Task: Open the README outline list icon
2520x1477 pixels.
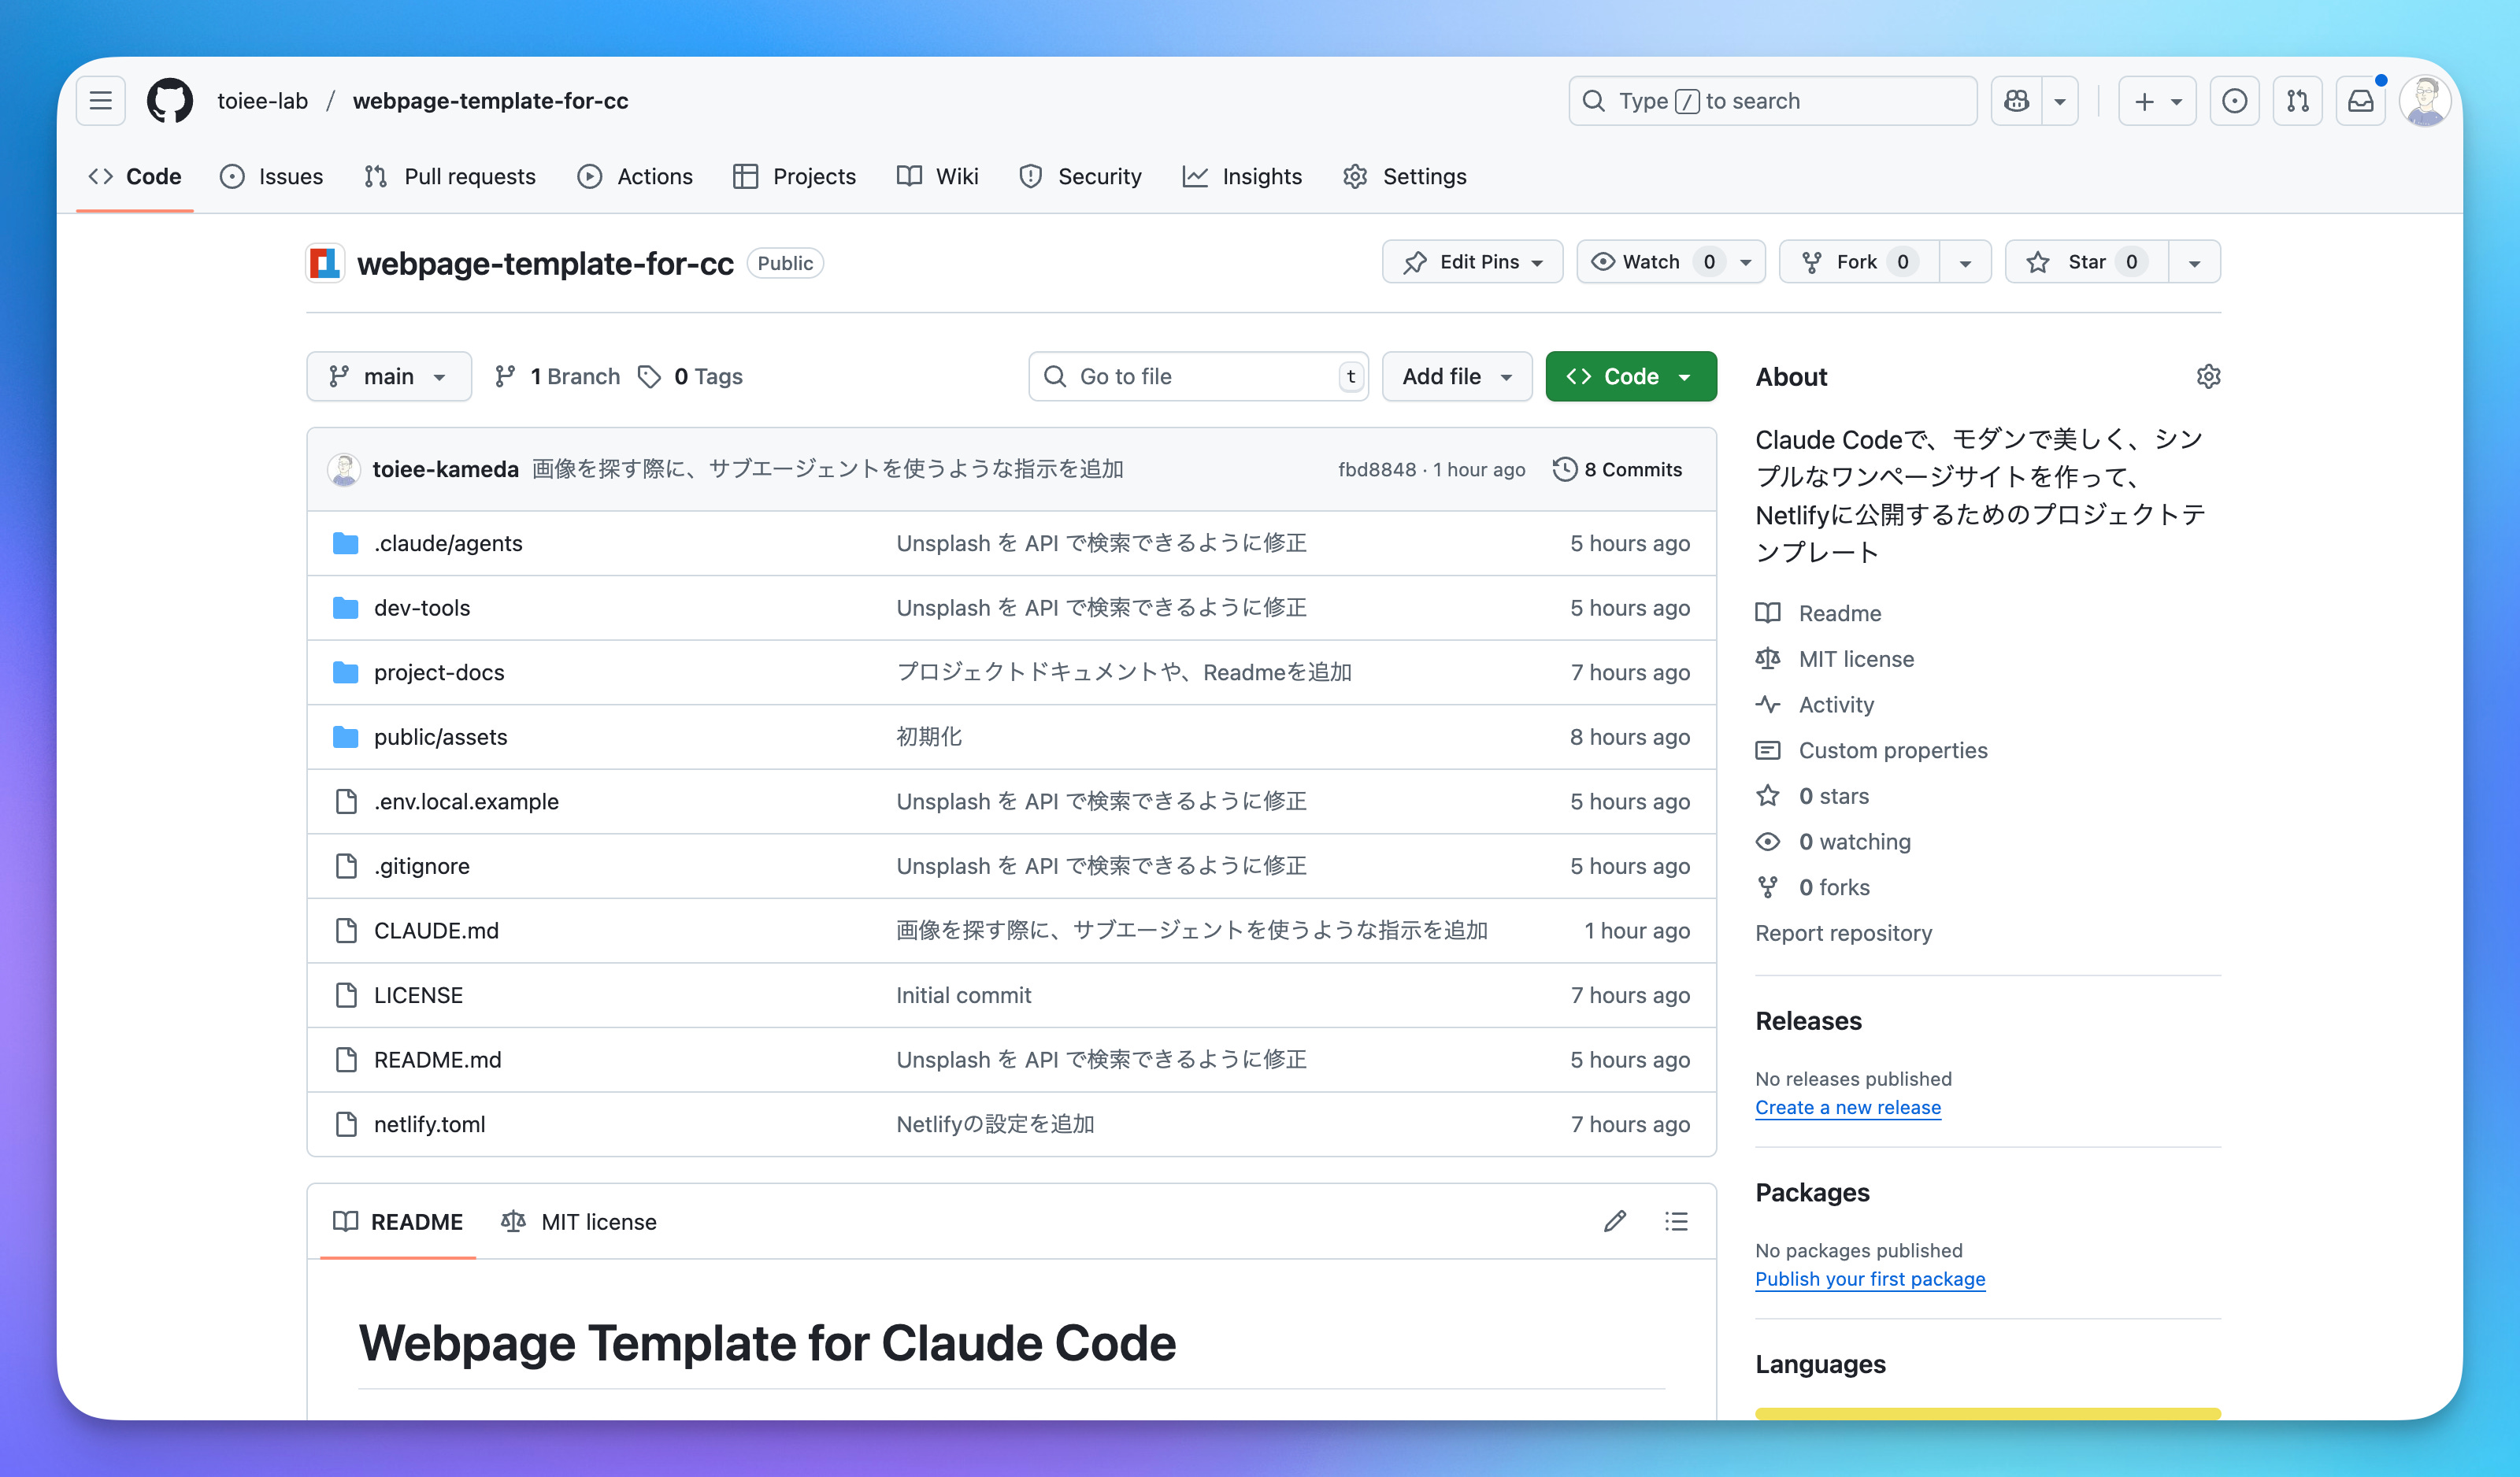Action: (x=1676, y=1221)
